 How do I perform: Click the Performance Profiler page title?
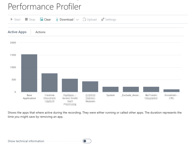click(45, 7)
